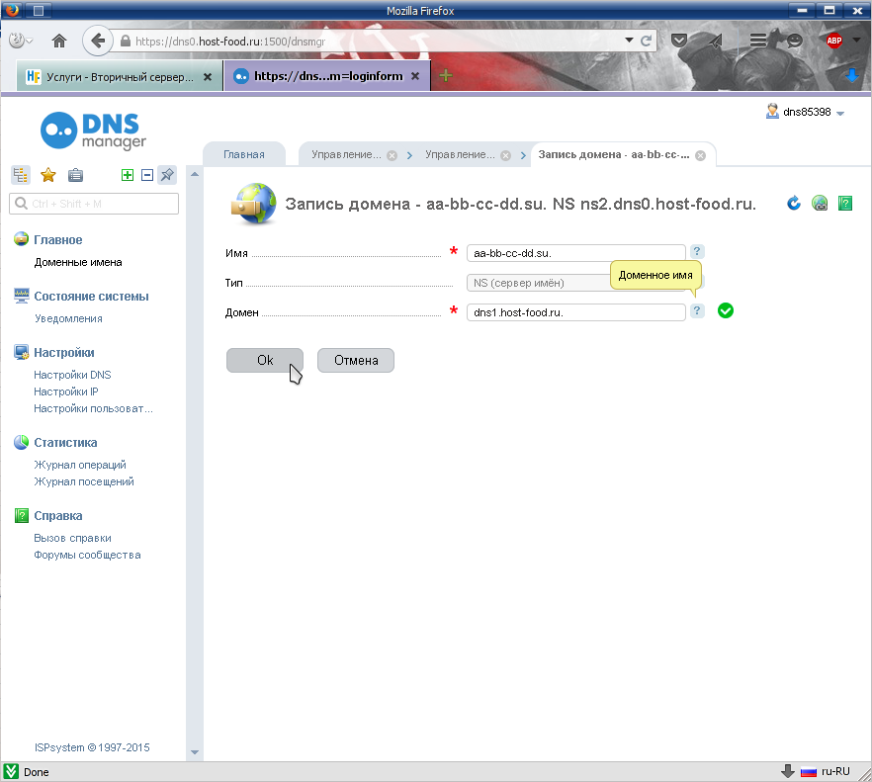Click the status bar down-arrow icon

[787, 771]
